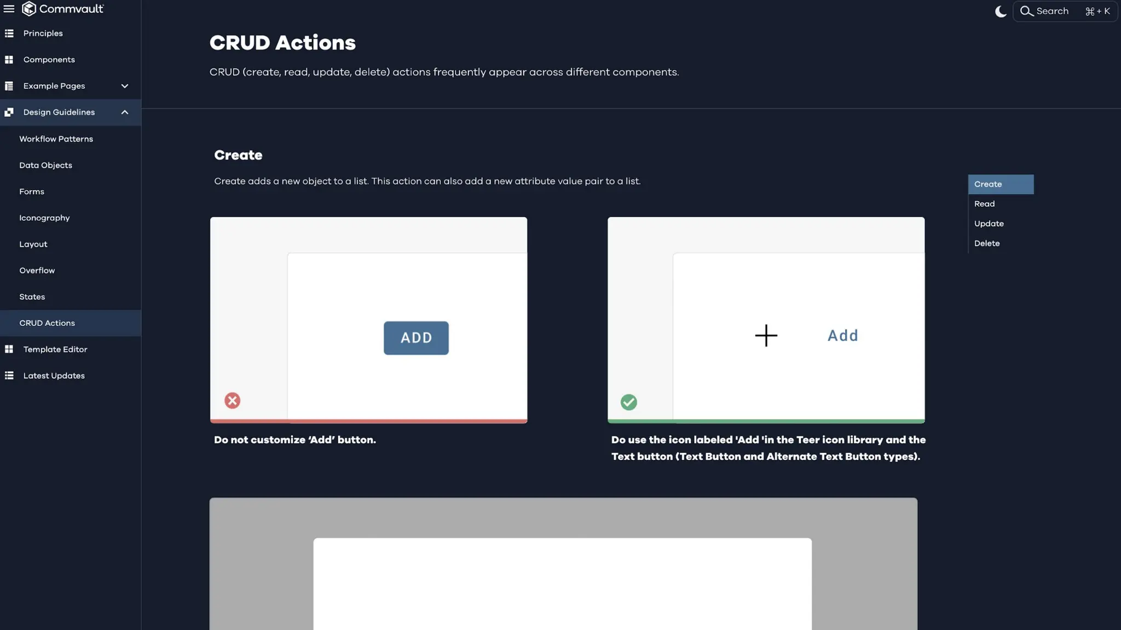1121x630 pixels.
Task: Click the Components grid icon
Action: (x=9, y=60)
